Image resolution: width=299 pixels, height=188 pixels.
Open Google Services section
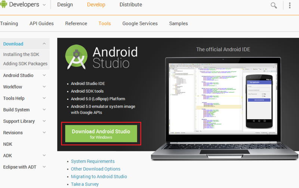140,24
